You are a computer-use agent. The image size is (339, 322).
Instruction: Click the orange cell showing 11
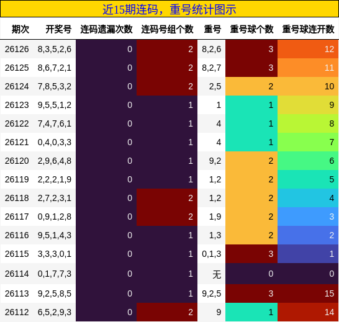[308, 68]
